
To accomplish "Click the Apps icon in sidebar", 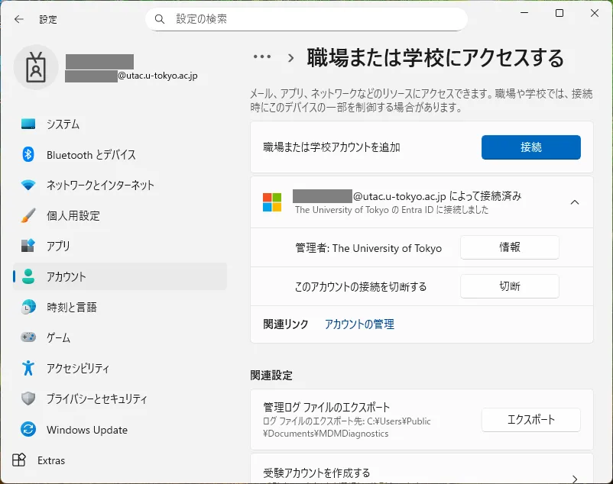I will coord(28,246).
